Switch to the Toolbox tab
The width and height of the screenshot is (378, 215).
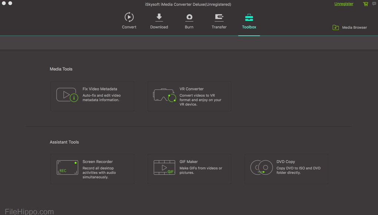point(249,21)
